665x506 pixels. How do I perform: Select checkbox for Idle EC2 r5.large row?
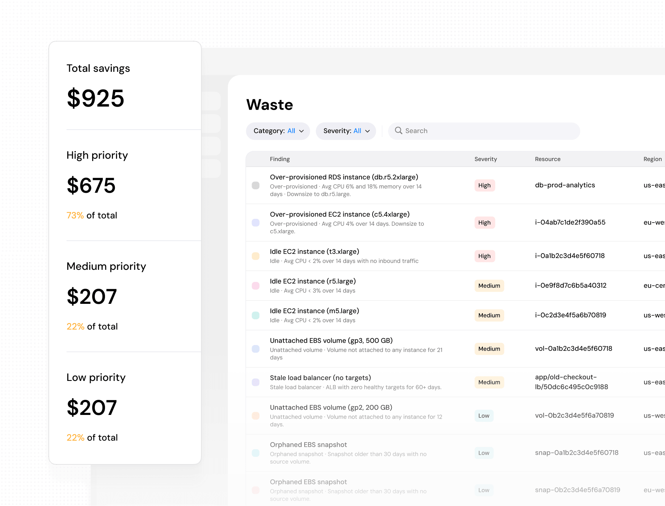pyautogui.click(x=256, y=286)
